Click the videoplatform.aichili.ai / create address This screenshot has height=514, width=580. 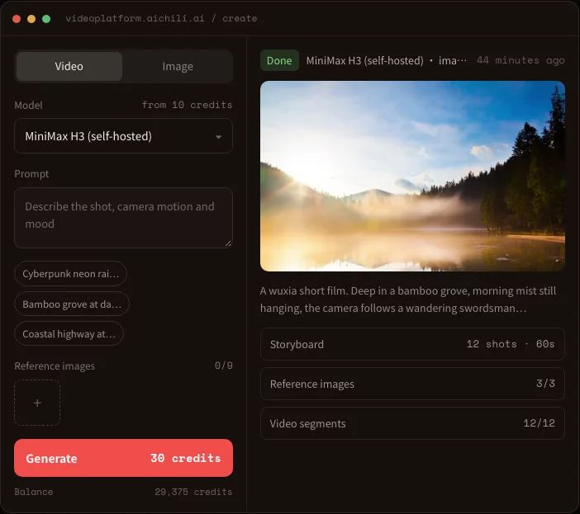coord(161,18)
